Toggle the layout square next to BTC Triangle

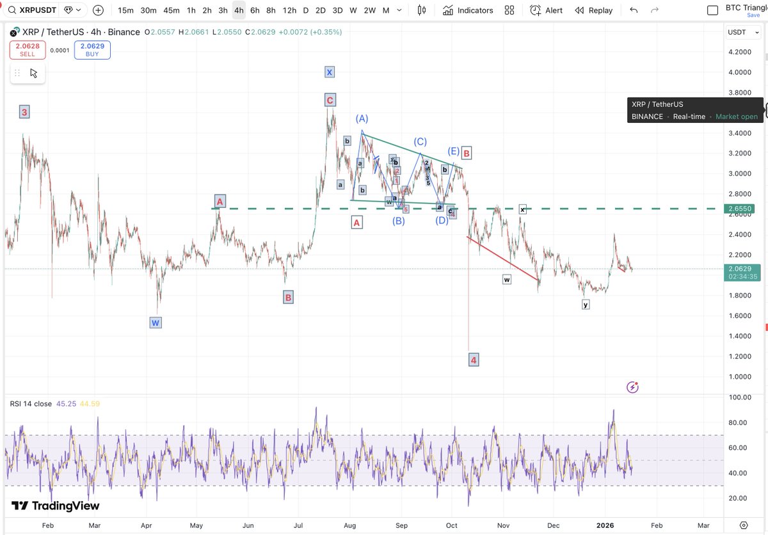(712, 10)
